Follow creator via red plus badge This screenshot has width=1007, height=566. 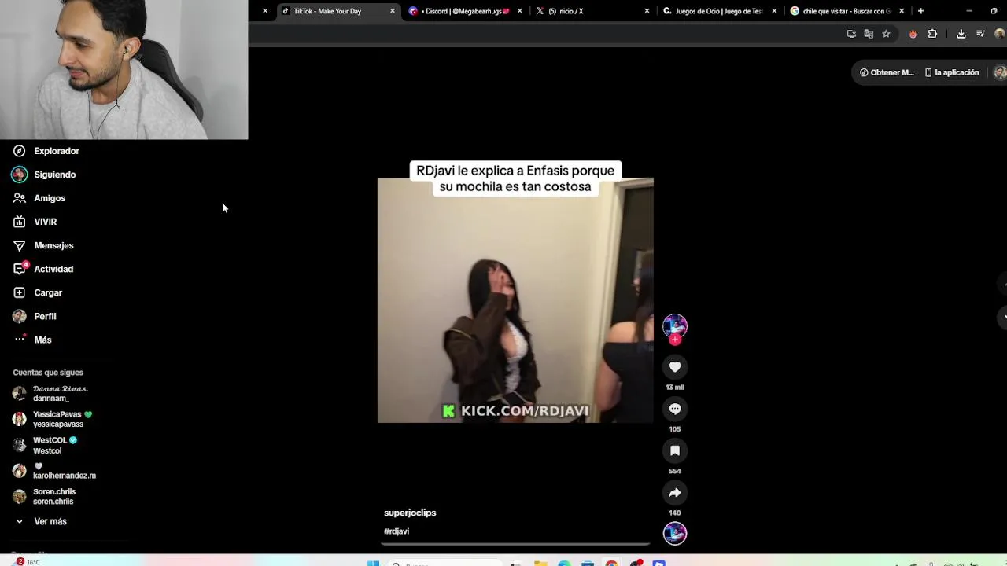(x=675, y=340)
